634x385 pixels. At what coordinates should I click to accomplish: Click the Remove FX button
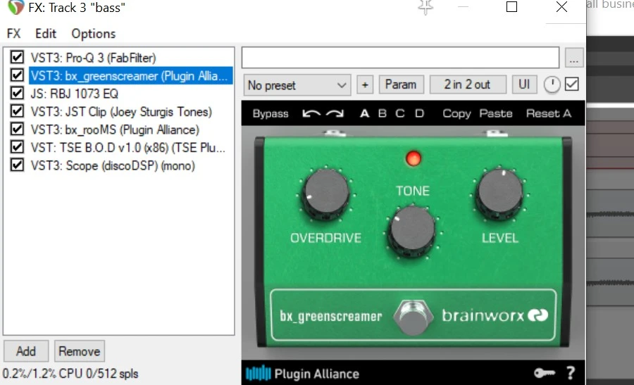click(x=79, y=351)
